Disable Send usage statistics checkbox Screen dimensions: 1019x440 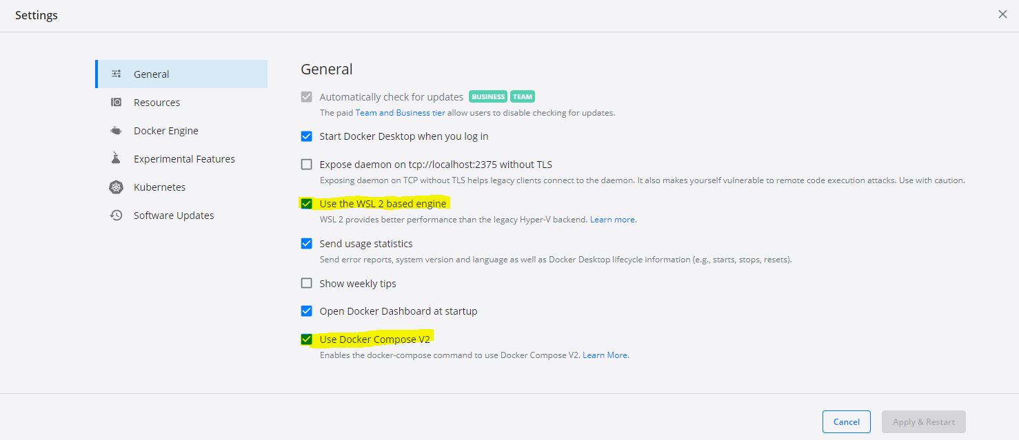[307, 244]
